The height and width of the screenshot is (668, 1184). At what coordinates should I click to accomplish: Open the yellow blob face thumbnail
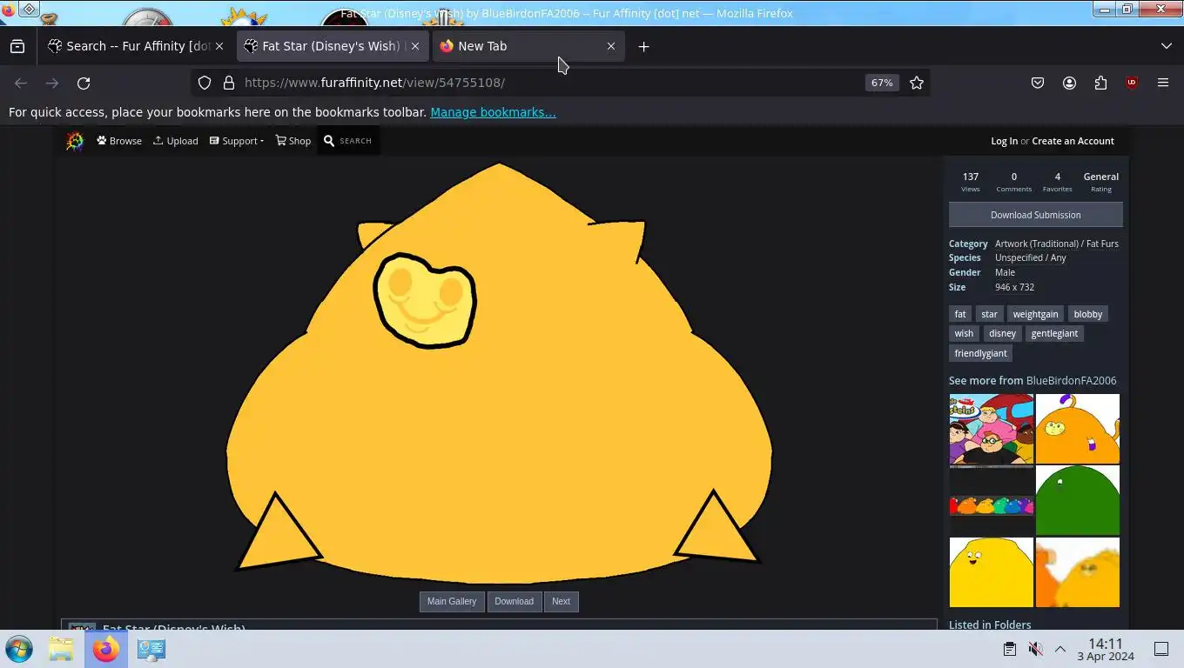click(x=991, y=571)
